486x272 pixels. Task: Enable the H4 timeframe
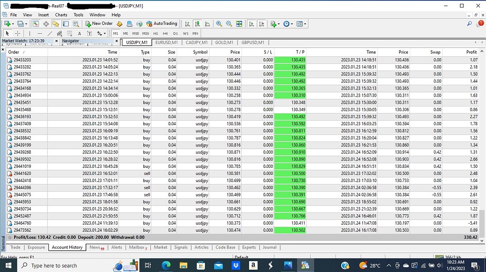tap(165, 33)
